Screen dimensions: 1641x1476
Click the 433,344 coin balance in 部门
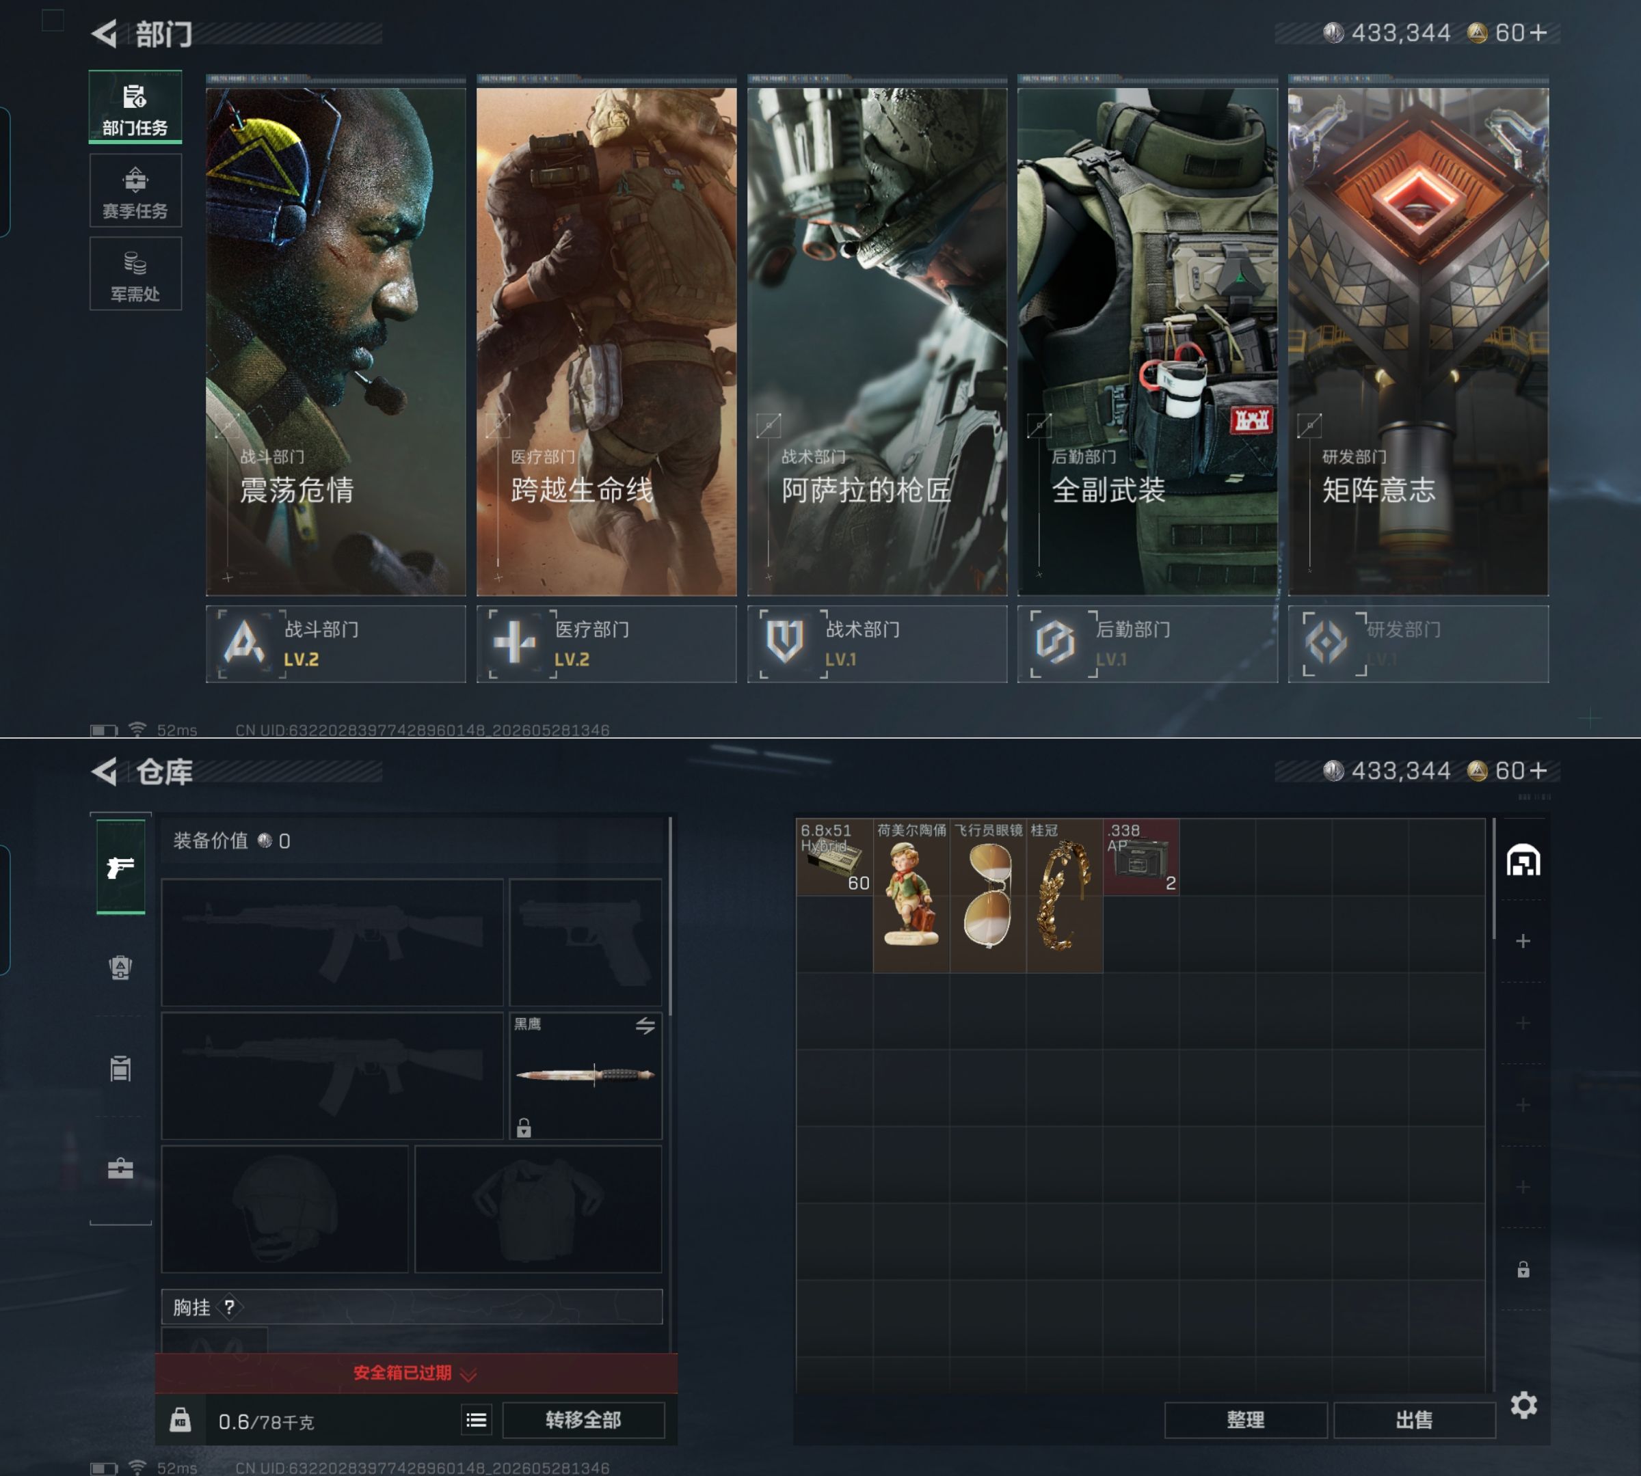[x=1387, y=32]
